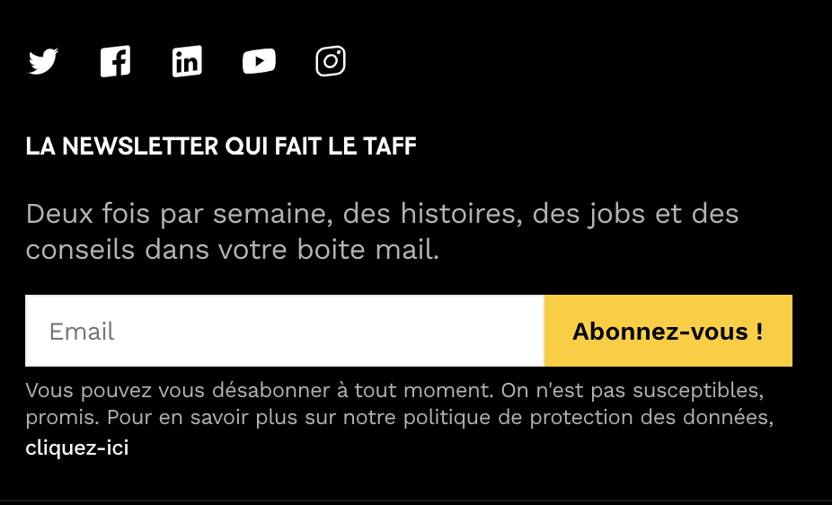Viewport: 832px width, 505px height.
Task: Follow the cliquez-ici privacy policy link
Action: (x=77, y=447)
